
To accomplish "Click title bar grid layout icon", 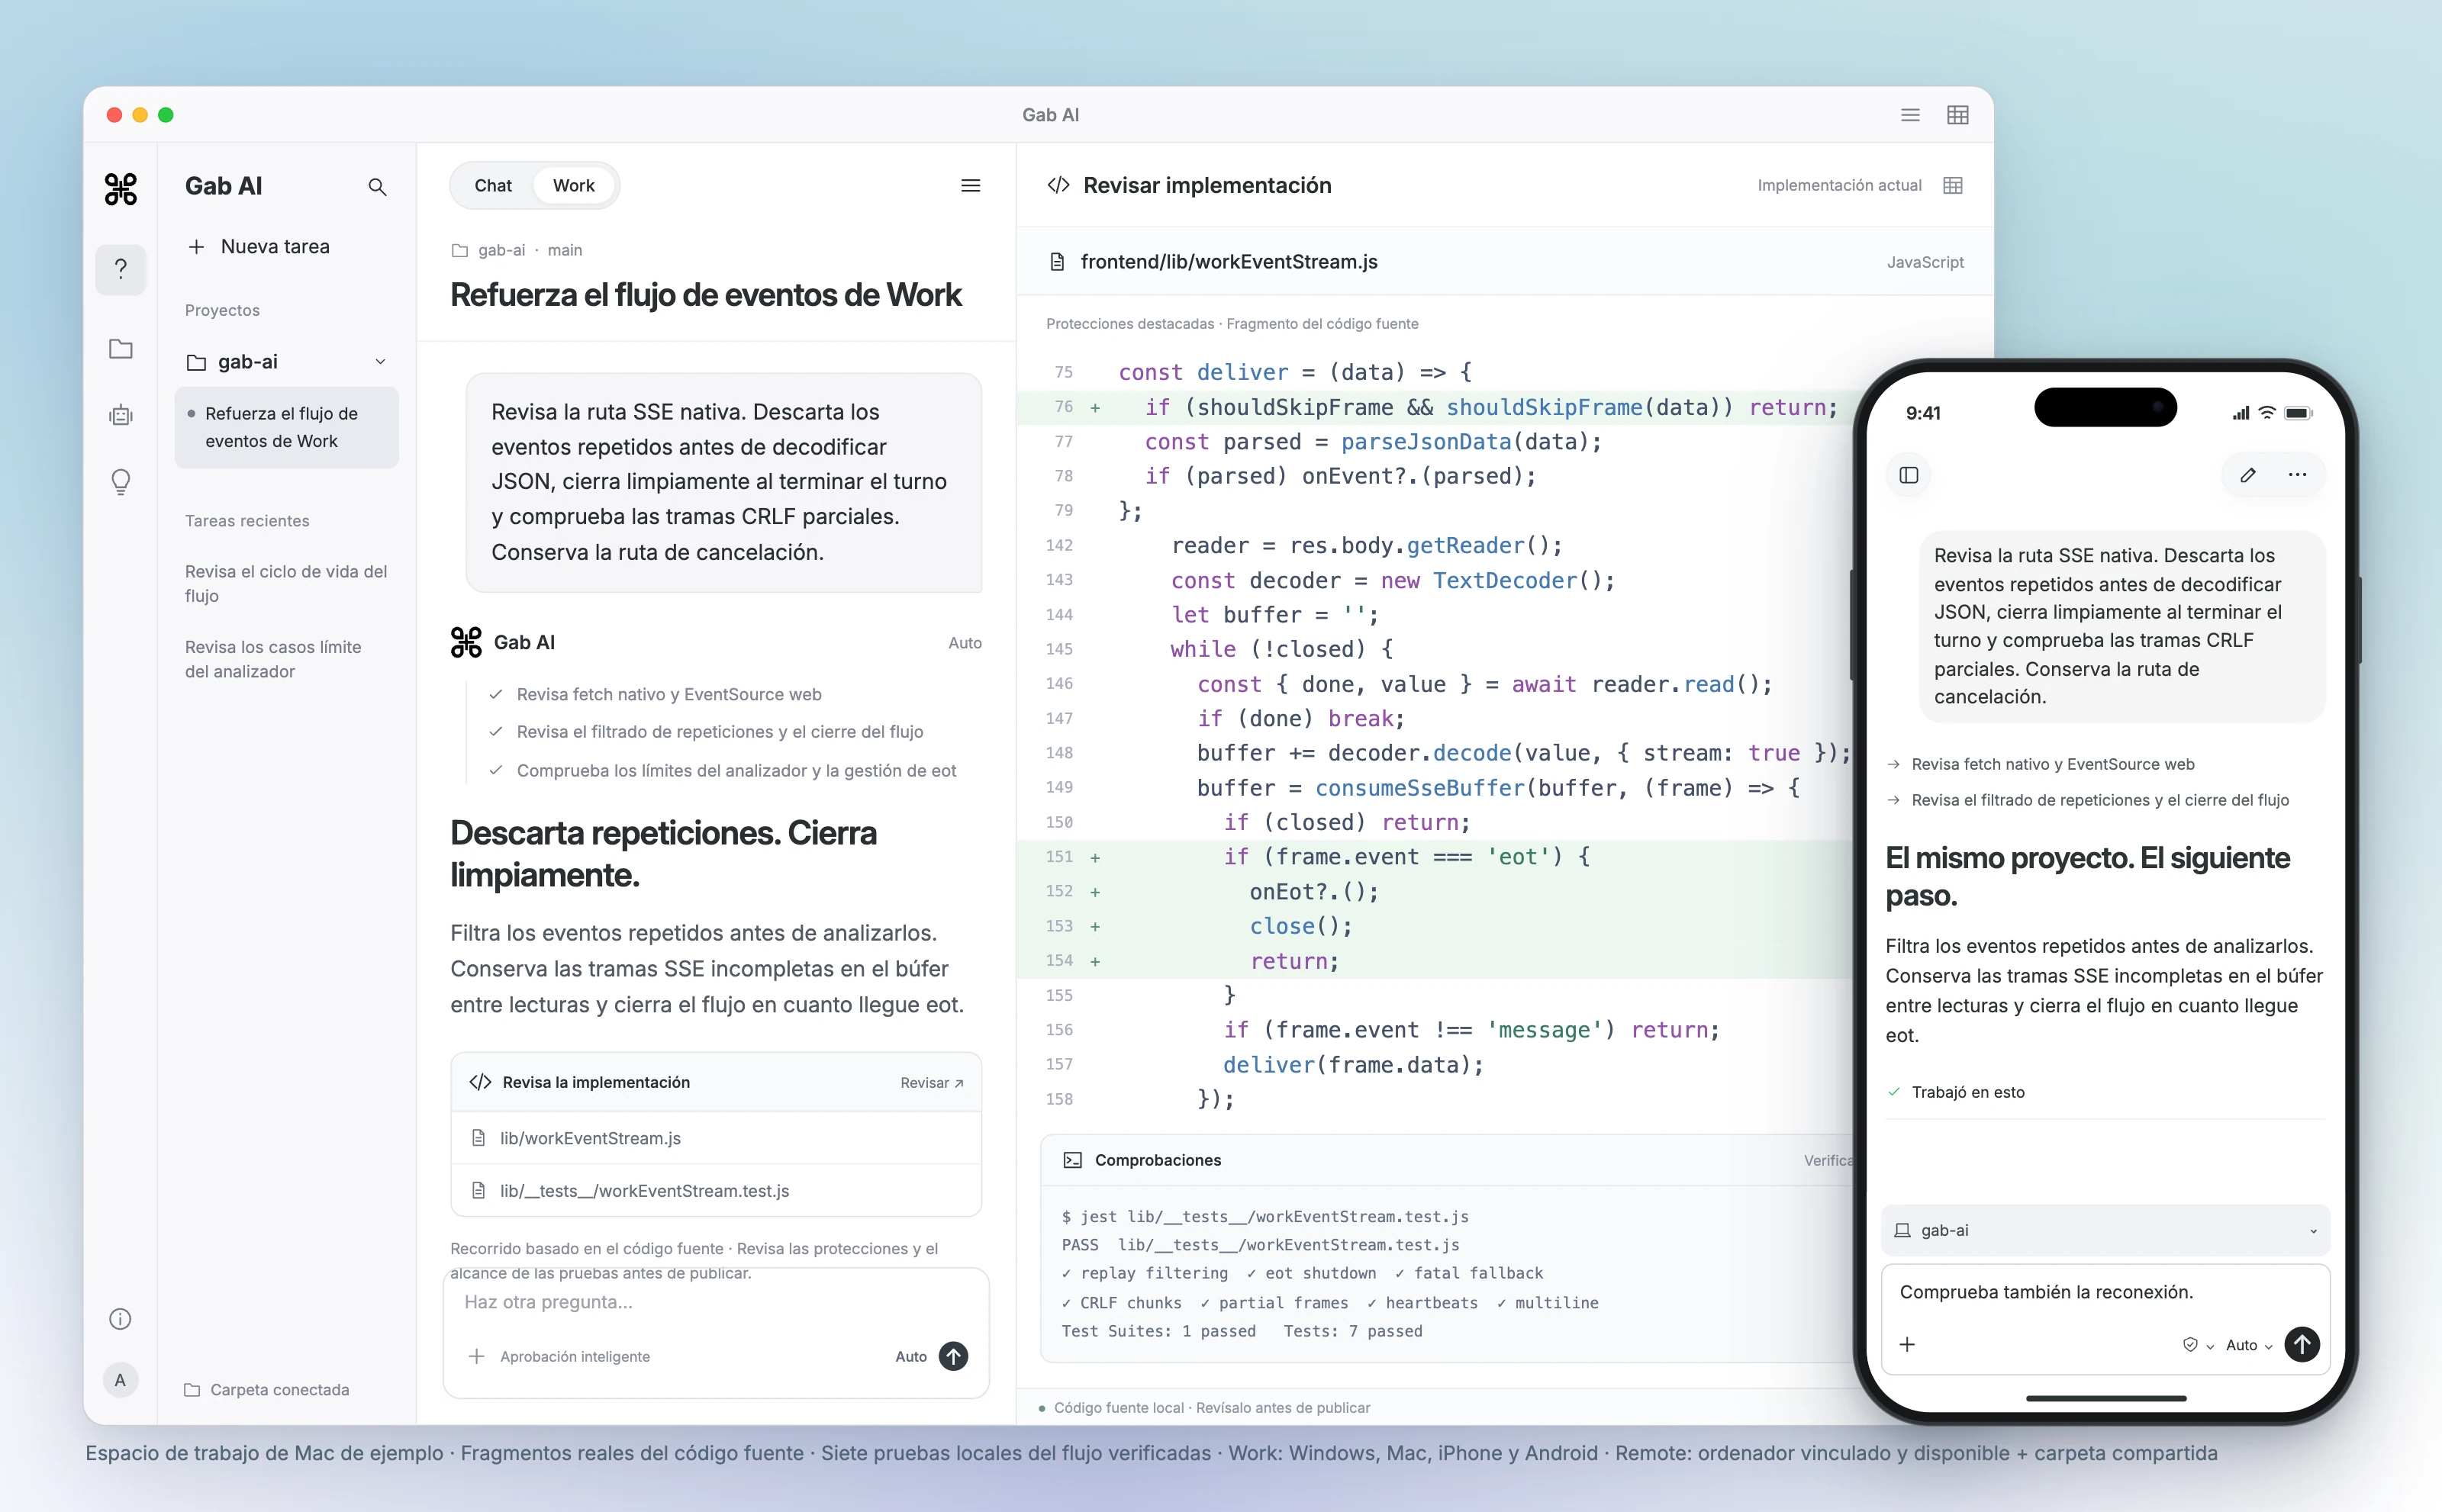I will (1958, 115).
